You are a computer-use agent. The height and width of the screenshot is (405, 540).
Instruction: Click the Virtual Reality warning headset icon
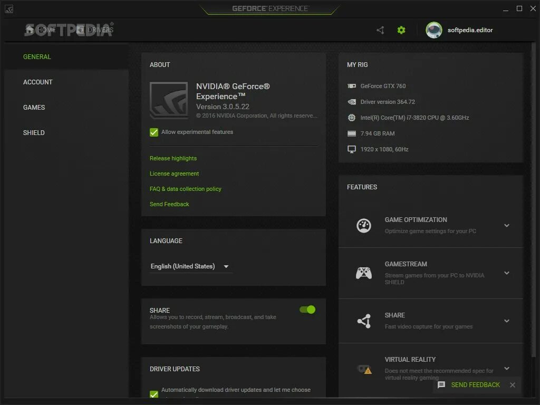(364, 369)
